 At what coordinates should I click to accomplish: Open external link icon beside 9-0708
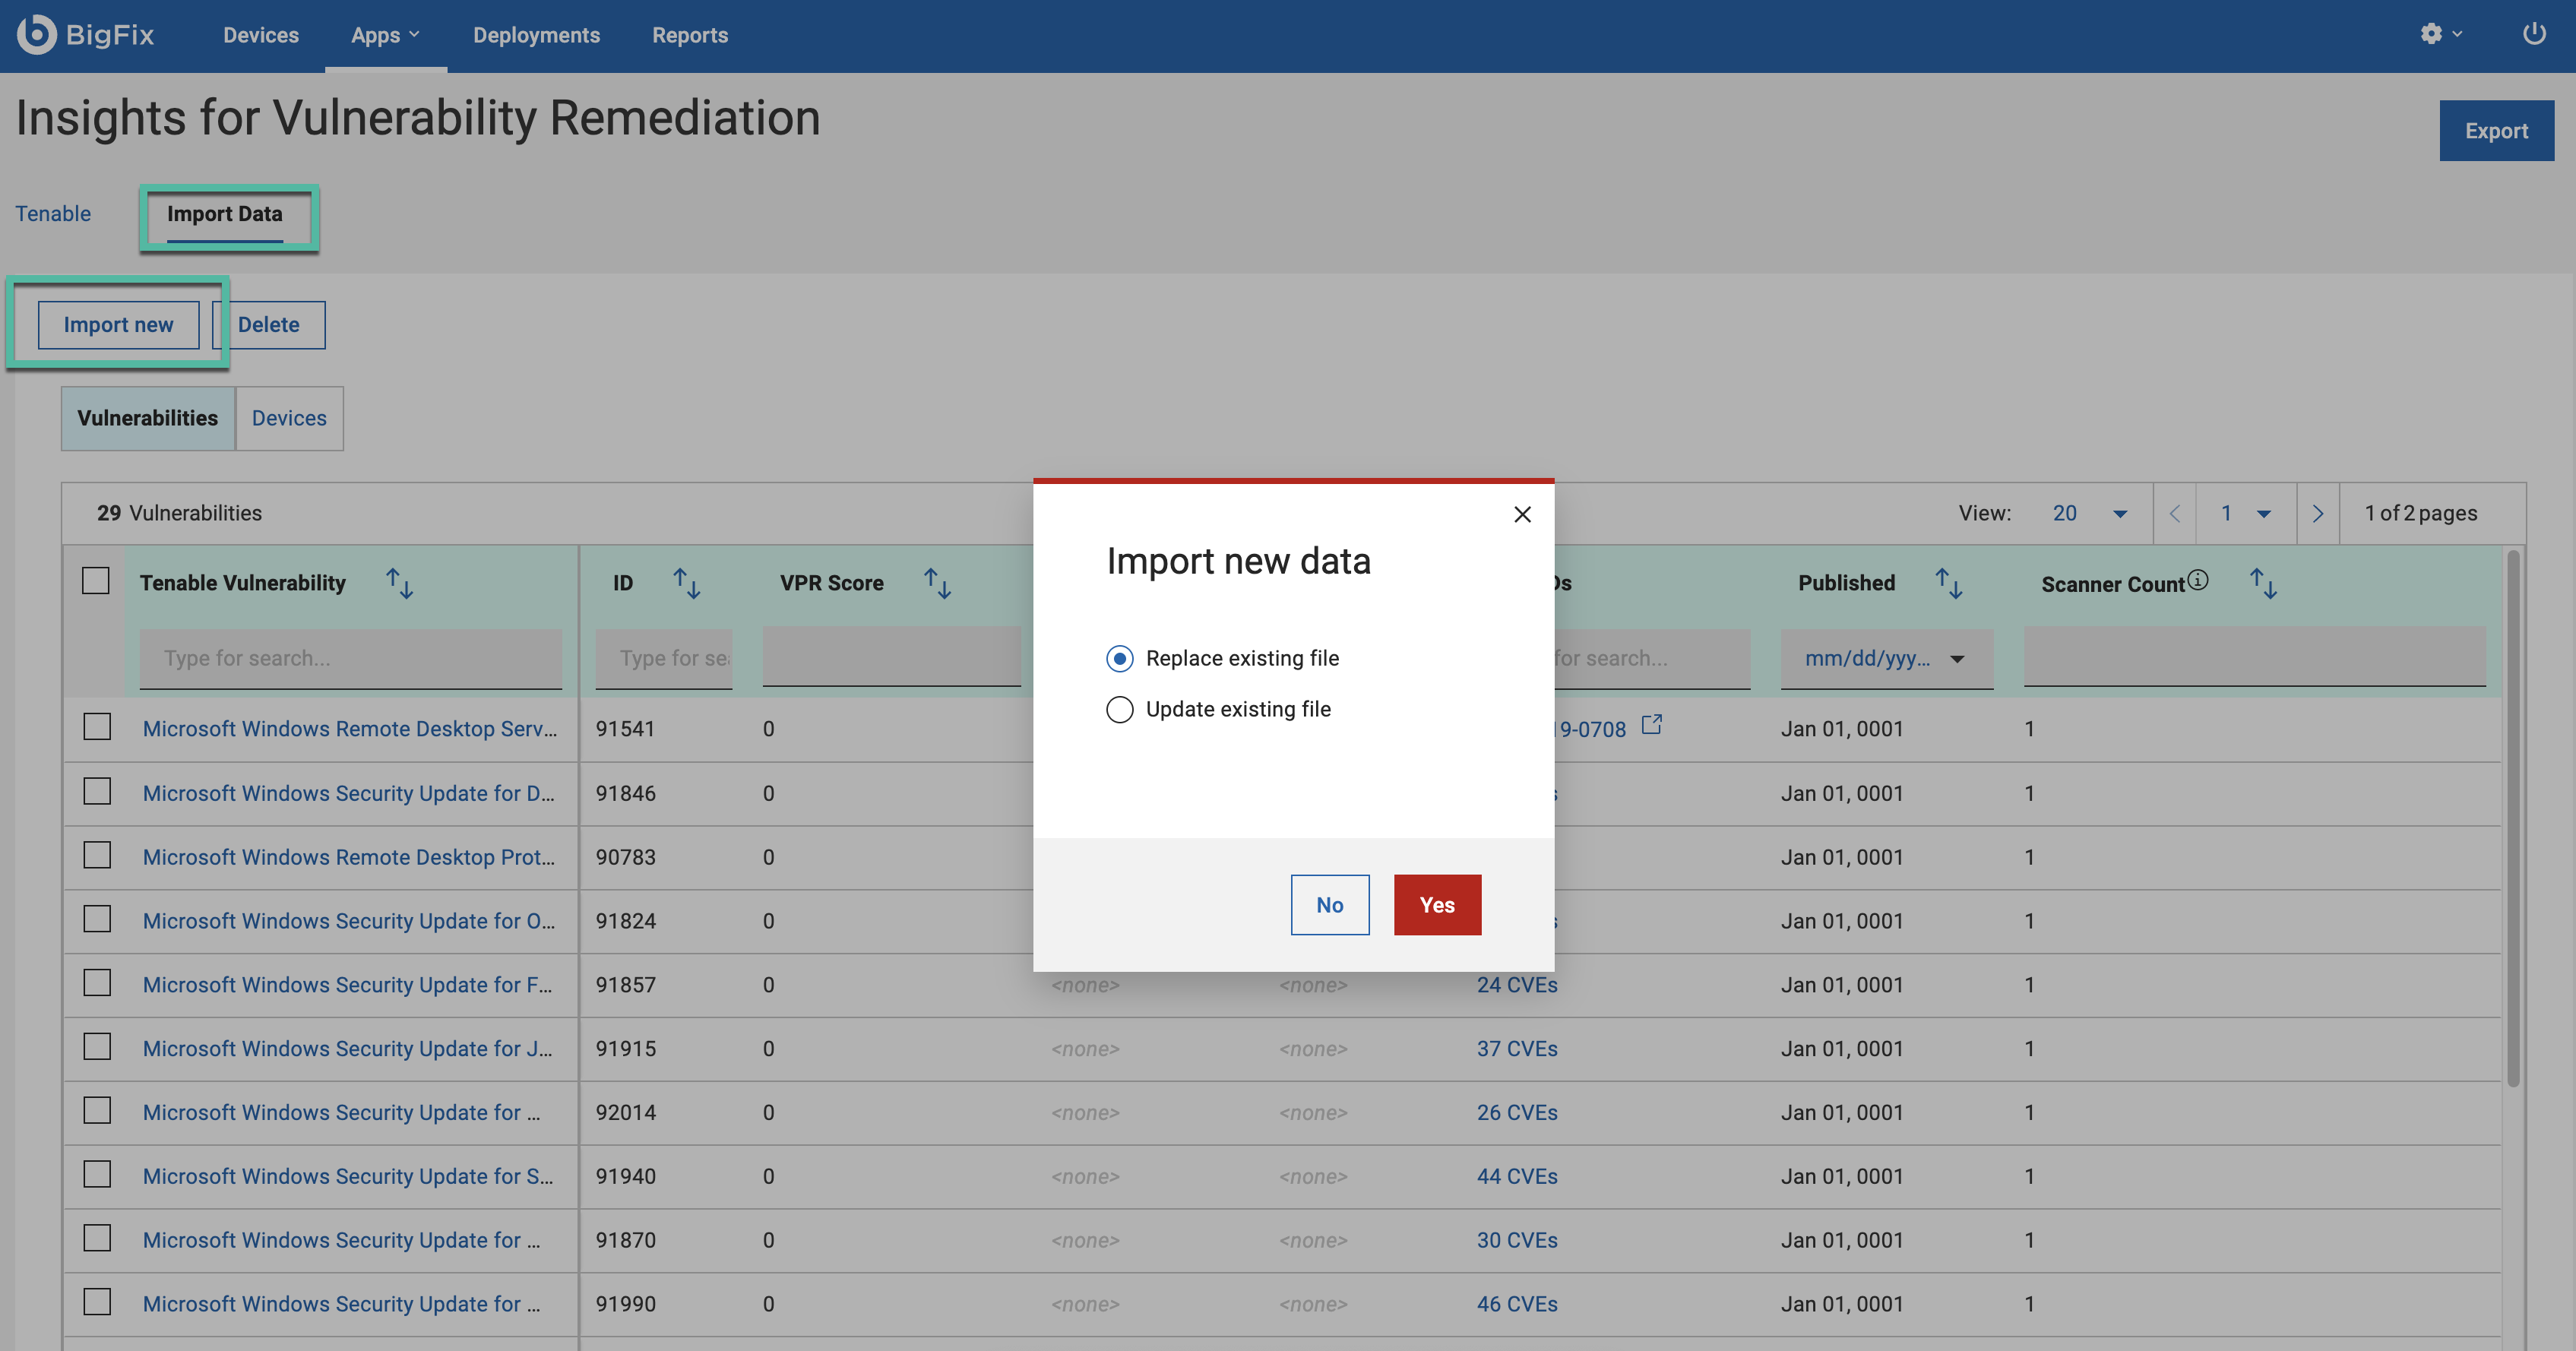pos(1652,725)
